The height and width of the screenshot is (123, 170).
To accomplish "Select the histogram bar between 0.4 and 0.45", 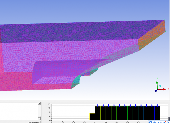I will click(98, 113).
